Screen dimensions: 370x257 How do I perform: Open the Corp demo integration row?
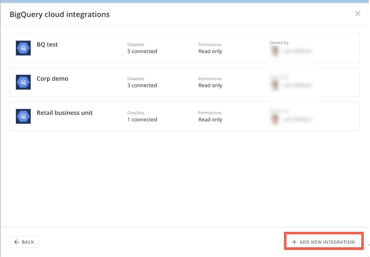point(180,82)
